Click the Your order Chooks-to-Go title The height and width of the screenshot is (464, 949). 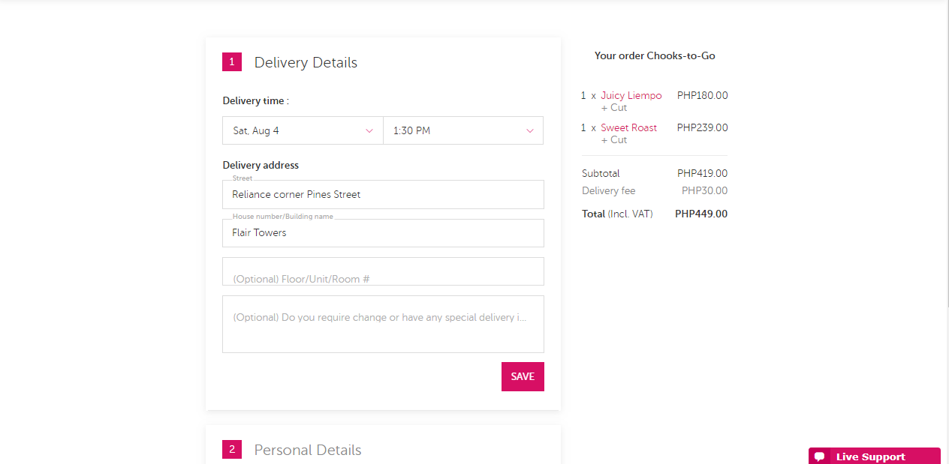655,55
